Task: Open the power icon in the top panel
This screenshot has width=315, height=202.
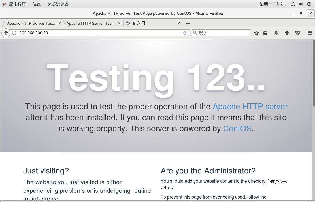Action: [x=309, y=4]
